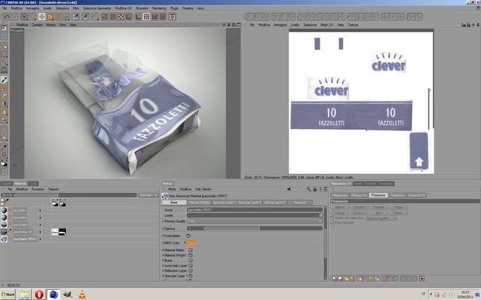Click the orange MtlID Color swatch
Viewport: 481px width, 300px height.
(191, 243)
